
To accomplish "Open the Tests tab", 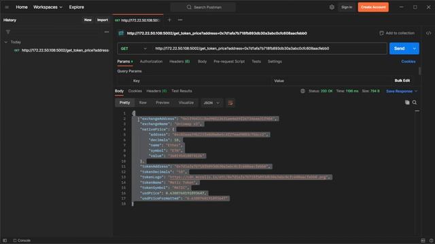I will (256, 62).
